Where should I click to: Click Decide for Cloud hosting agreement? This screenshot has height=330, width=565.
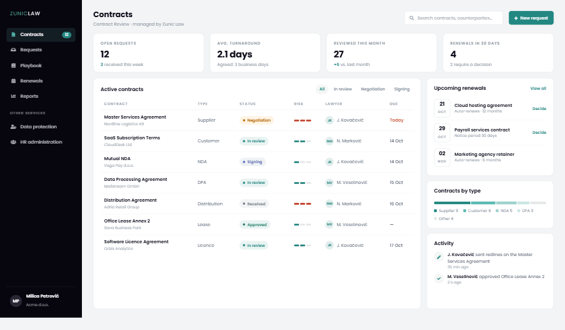pos(539,108)
